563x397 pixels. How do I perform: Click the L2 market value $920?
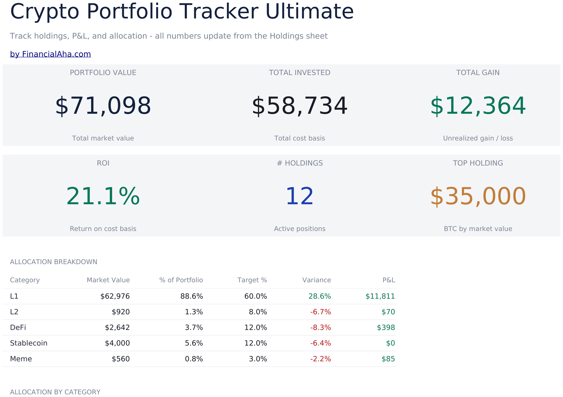pos(121,312)
